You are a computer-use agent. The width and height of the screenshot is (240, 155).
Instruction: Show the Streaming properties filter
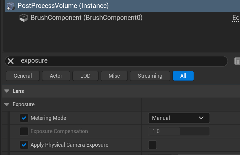(150, 76)
